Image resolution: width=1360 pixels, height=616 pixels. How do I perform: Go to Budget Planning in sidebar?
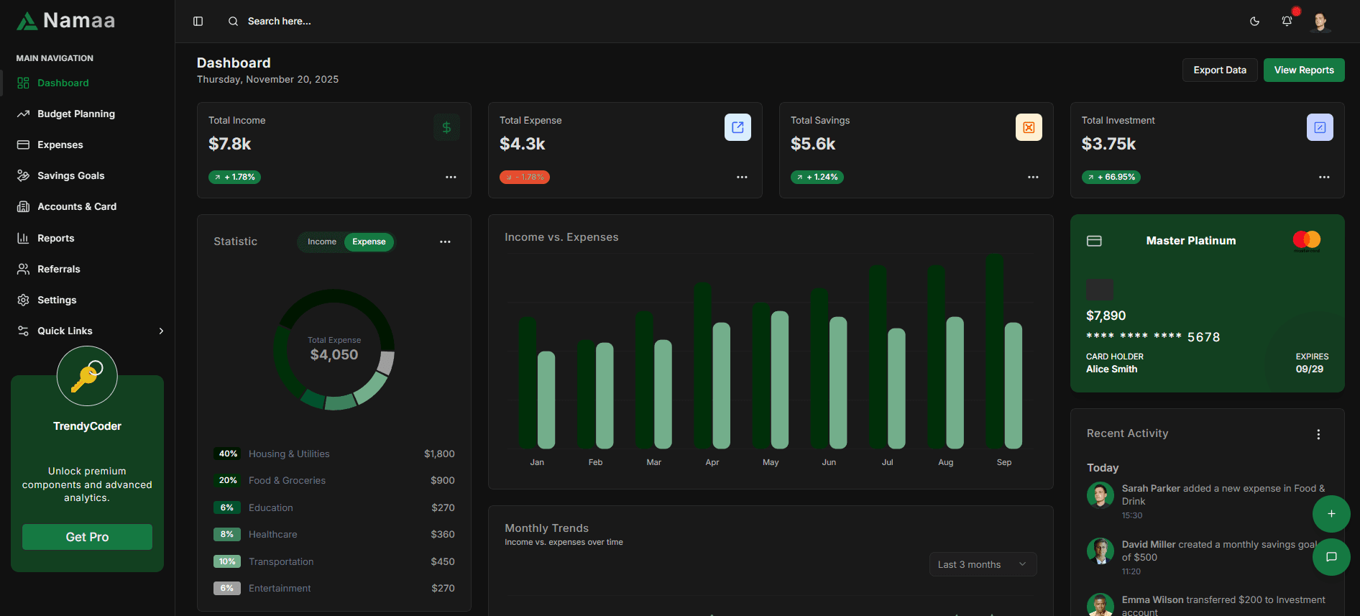(76, 114)
